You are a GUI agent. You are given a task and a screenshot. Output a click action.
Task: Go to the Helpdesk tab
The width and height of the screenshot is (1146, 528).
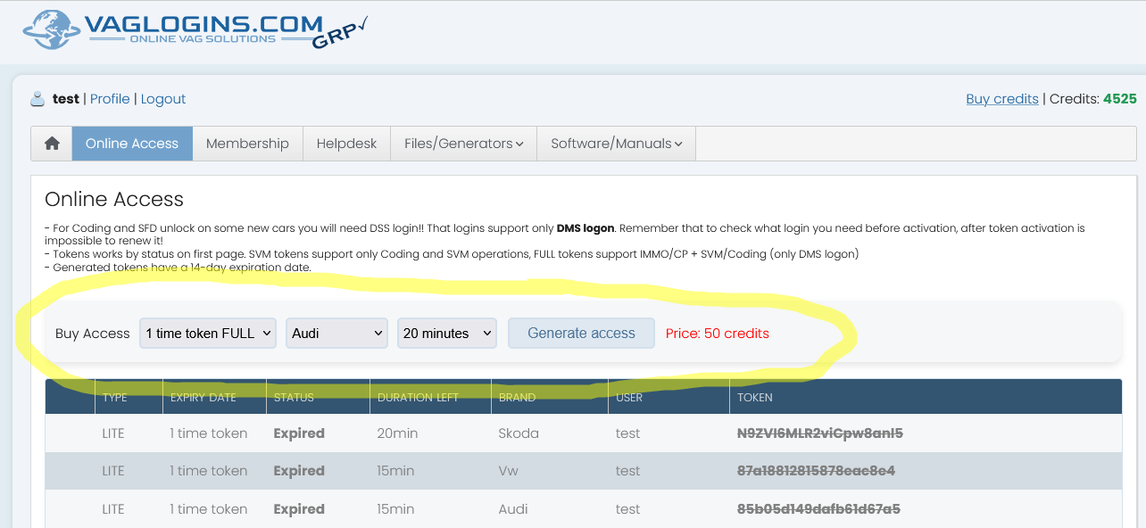tap(346, 144)
